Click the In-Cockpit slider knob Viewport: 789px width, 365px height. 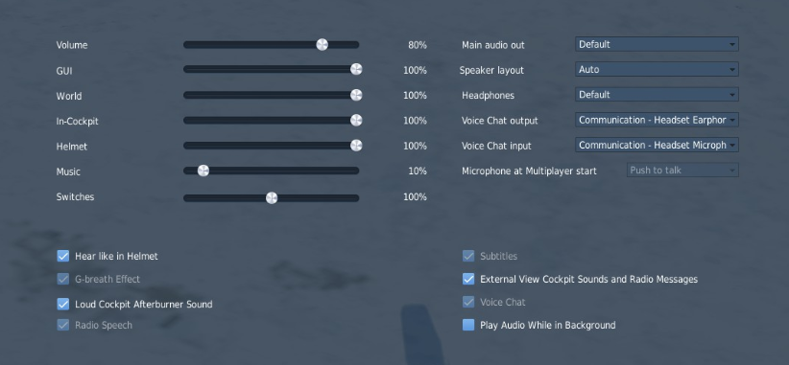[x=356, y=120]
